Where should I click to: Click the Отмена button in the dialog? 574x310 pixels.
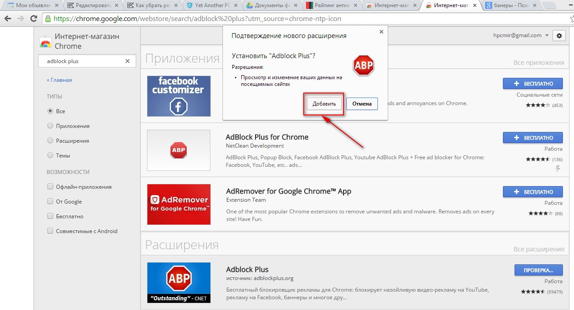click(362, 104)
